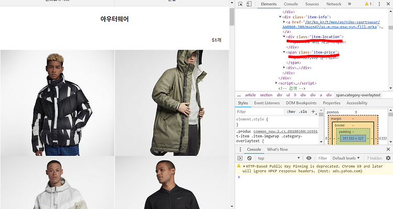This screenshot has height=209, width=393.
Task: Open the white hooded windbreaker product
Action: pyautogui.click(x=58, y=182)
